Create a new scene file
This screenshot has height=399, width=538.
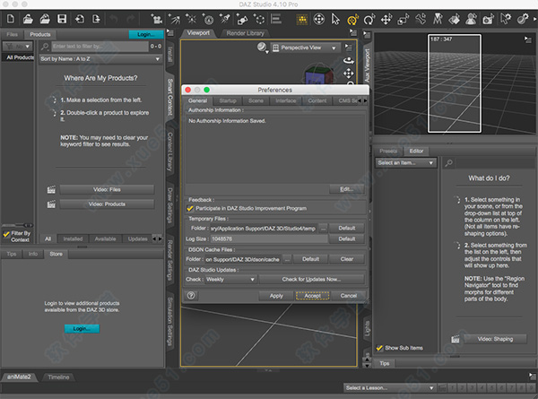11,19
